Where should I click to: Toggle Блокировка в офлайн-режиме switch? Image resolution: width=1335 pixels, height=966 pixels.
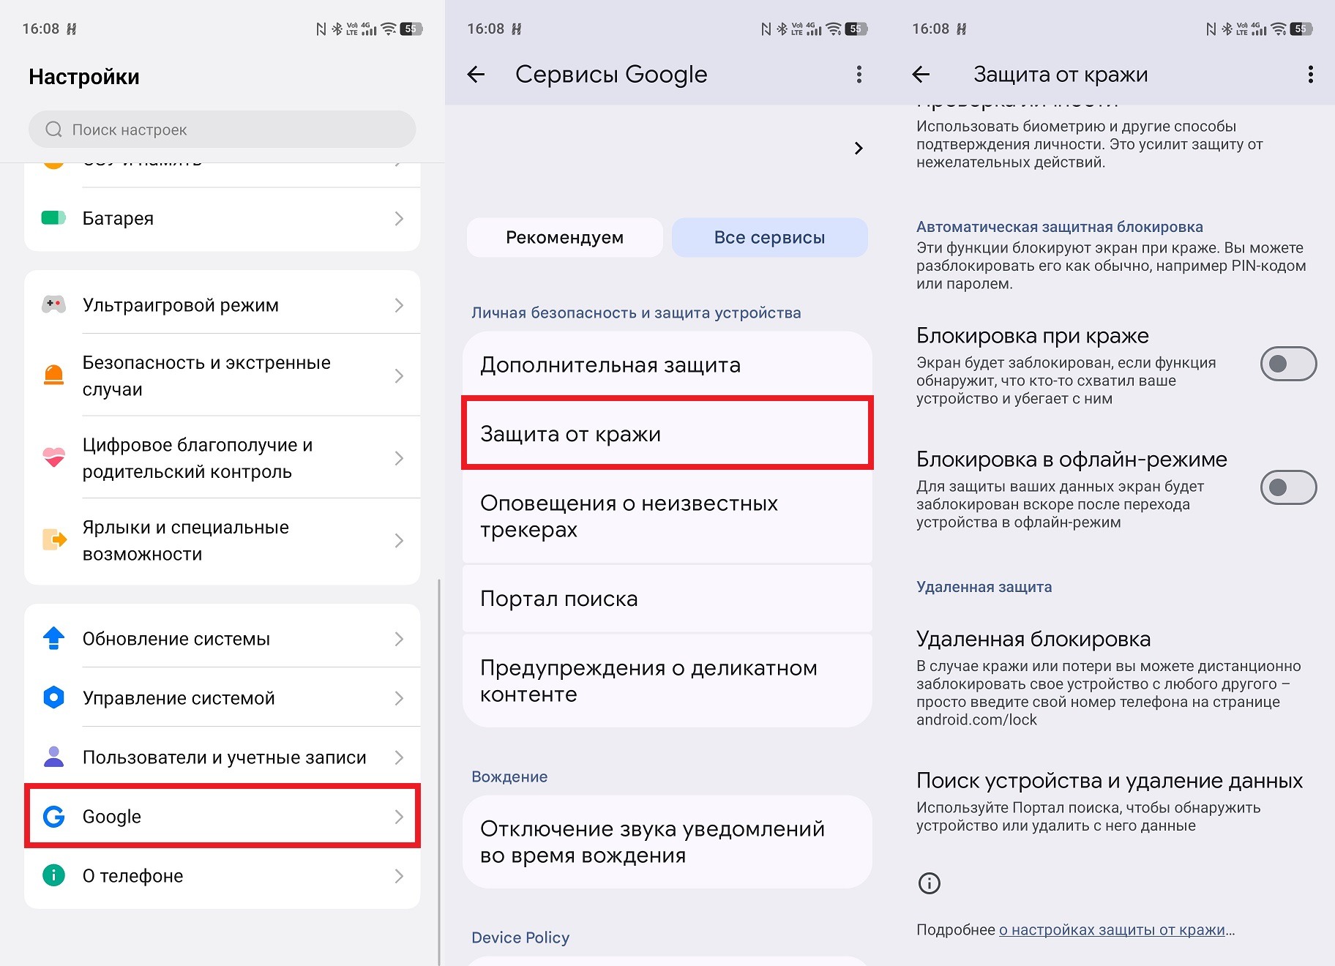(1287, 487)
